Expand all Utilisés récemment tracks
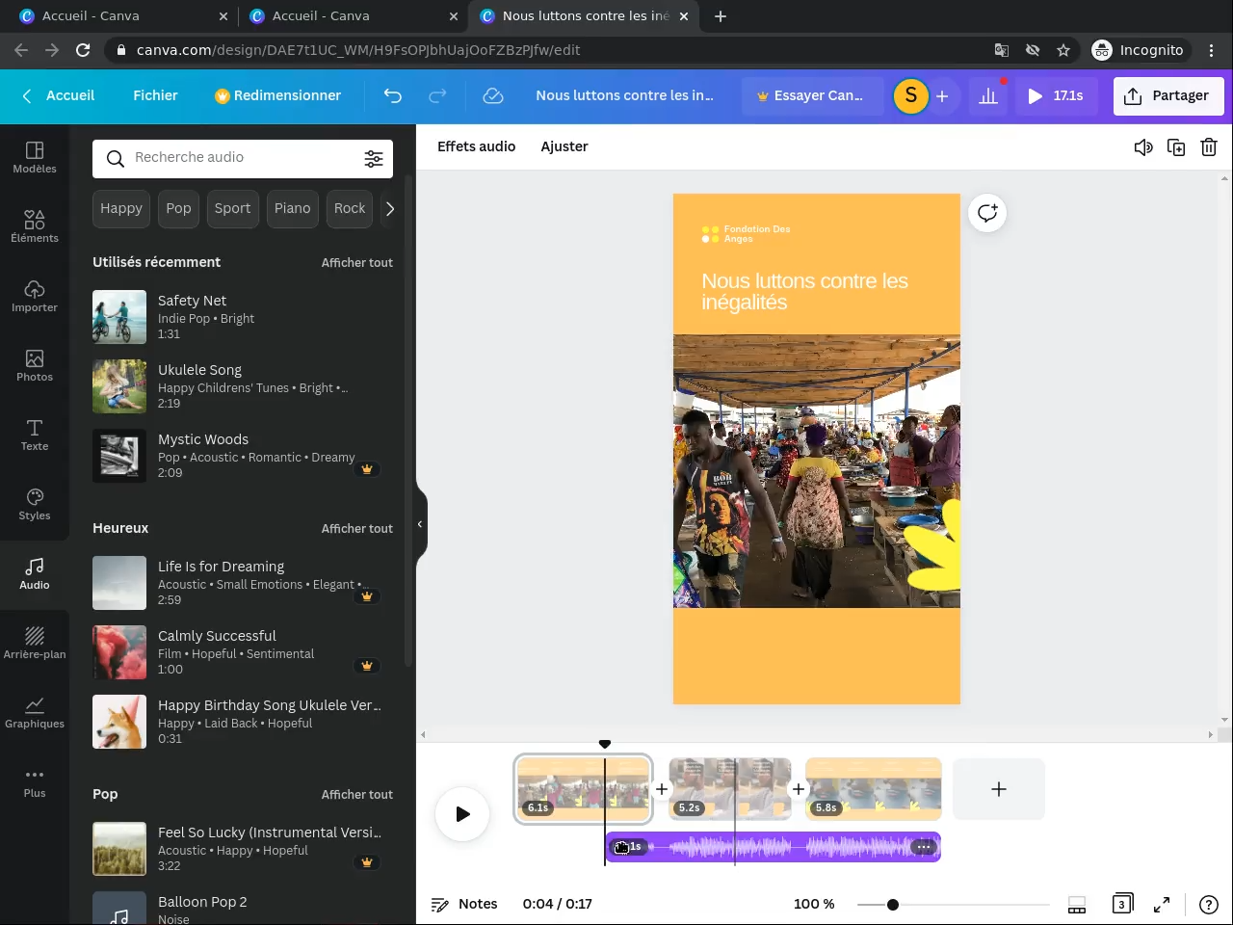This screenshot has height=925, width=1233. (x=357, y=262)
